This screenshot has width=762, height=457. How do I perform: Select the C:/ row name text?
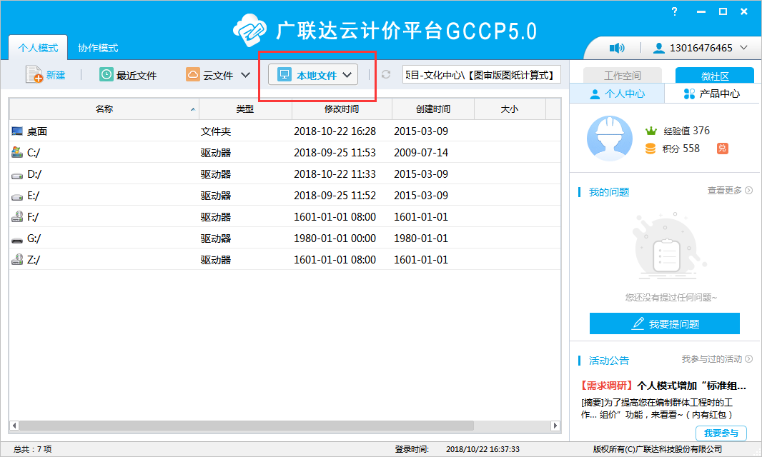coord(34,153)
